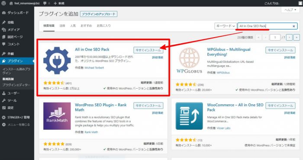The width and height of the screenshot is (303, 160).
Task: Open site home icon feel_minamiawaji.biz
Action: (11, 3)
